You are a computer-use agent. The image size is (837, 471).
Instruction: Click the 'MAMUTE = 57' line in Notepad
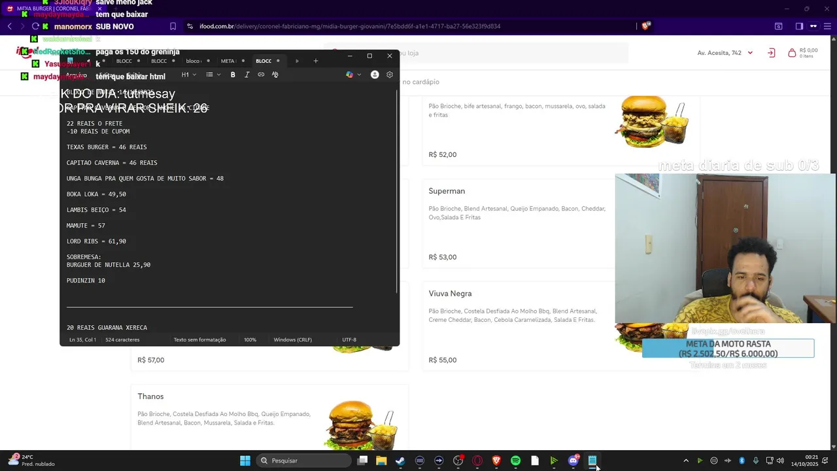86,226
